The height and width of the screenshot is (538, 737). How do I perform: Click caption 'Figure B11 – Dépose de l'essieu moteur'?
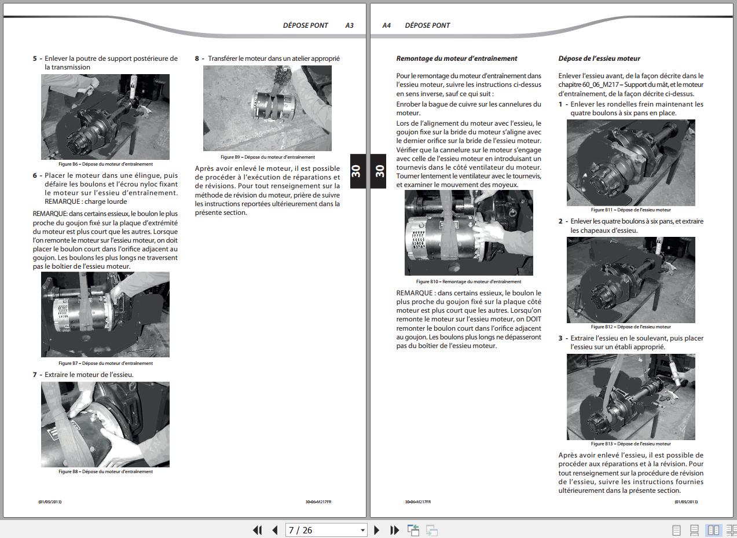click(631, 210)
